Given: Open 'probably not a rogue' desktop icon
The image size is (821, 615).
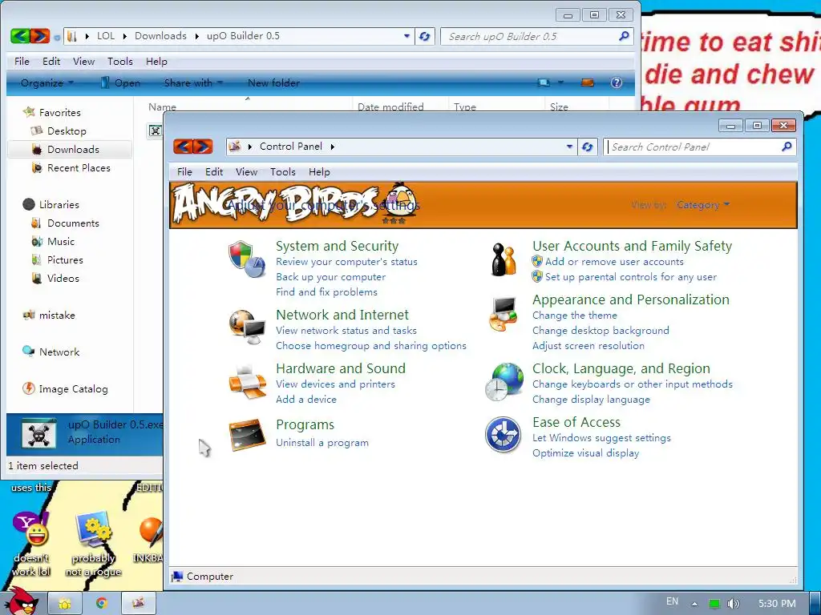Looking at the screenshot, I should click(x=93, y=529).
